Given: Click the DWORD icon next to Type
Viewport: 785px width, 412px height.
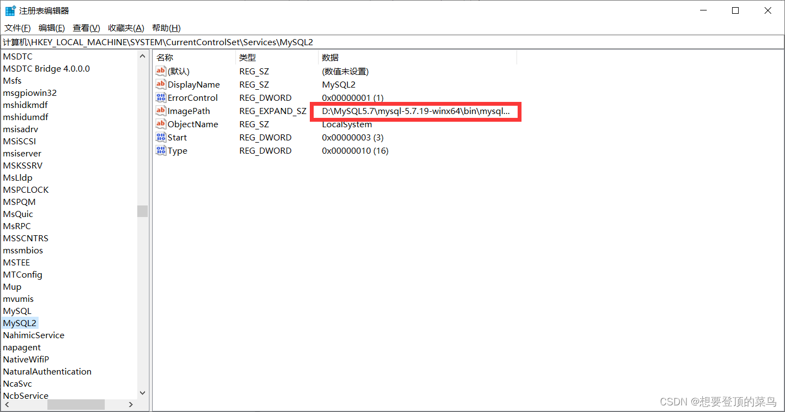Looking at the screenshot, I should point(161,150).
